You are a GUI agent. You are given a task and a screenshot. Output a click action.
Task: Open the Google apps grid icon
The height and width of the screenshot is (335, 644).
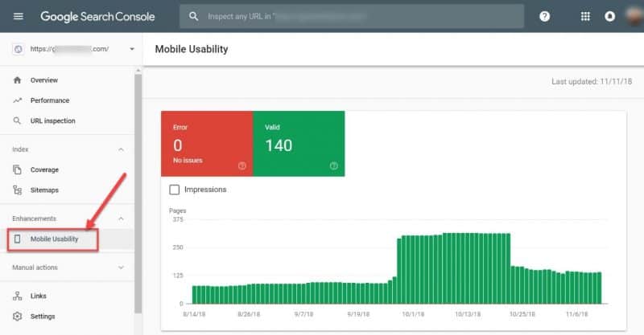(585, 16)
